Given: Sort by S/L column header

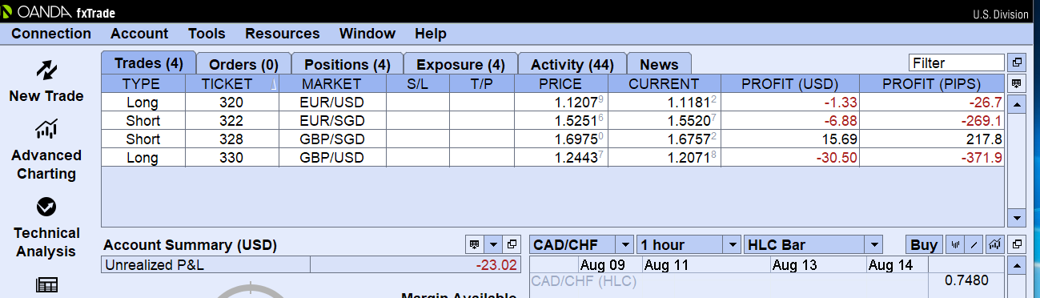Looking at the screenshot, I should [417, 83].
